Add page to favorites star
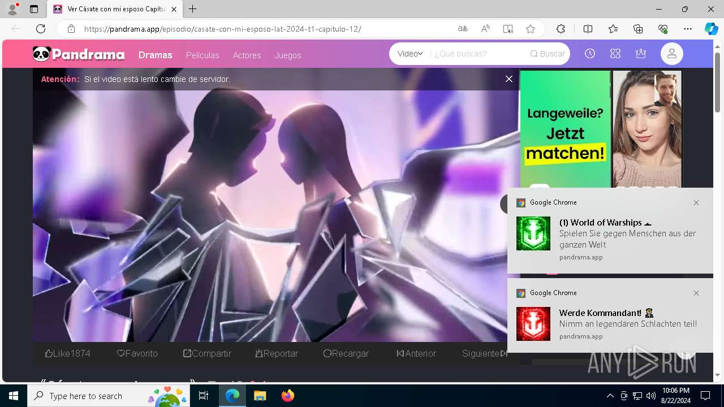Screen dimensions: 724x407 coord(531,29)
